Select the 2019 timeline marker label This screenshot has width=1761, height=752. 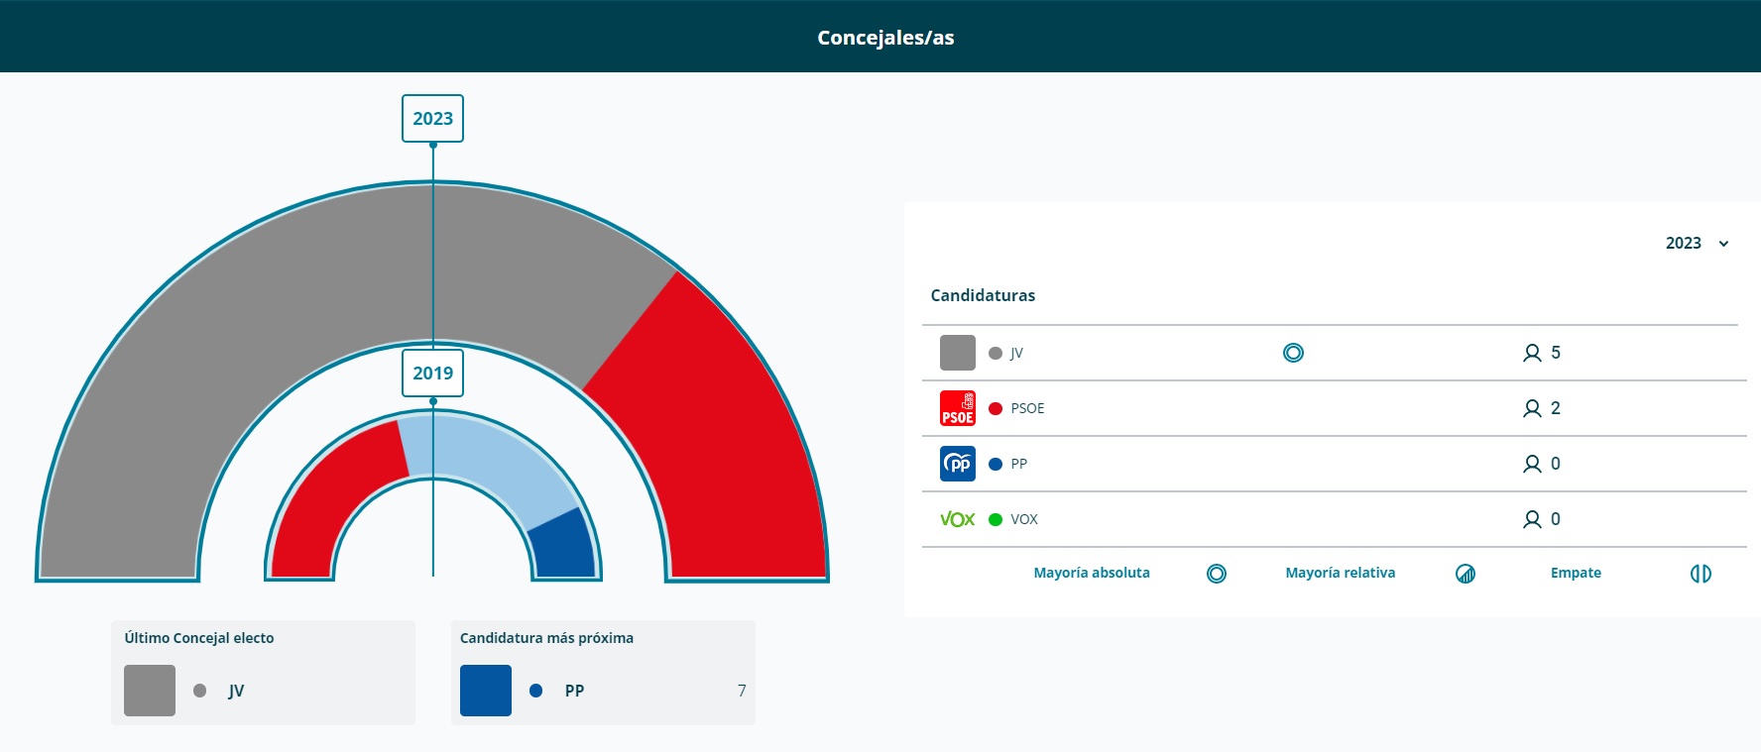(432, 374)
